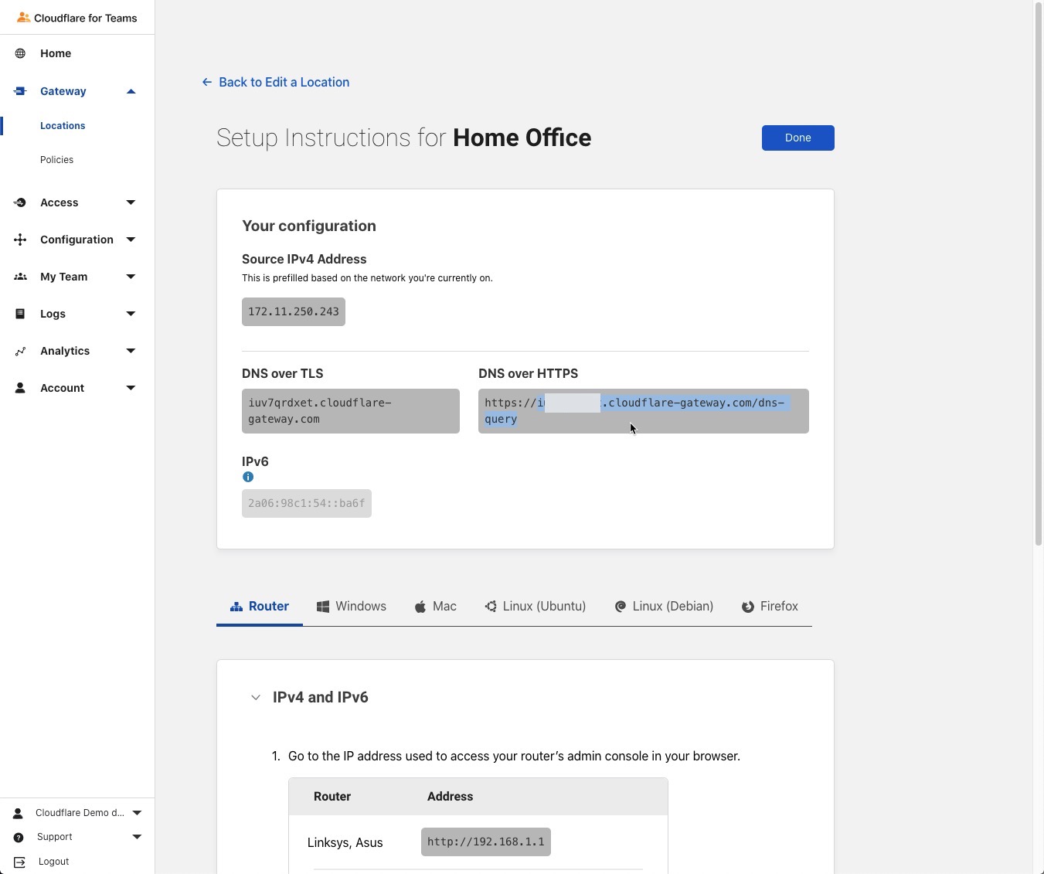This screenshot has width=1044, height=874.
Task: Switch to the Firefox tab
Action: [770, 607]
